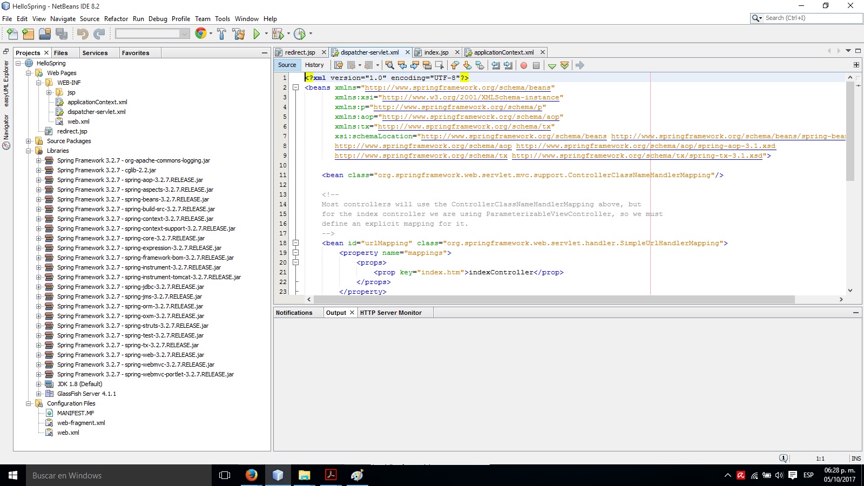Select the Clean and Build Project hammer-broom icon
This screenshot has width=864, height=486.
pyautogui.click(x=239, y=33)
